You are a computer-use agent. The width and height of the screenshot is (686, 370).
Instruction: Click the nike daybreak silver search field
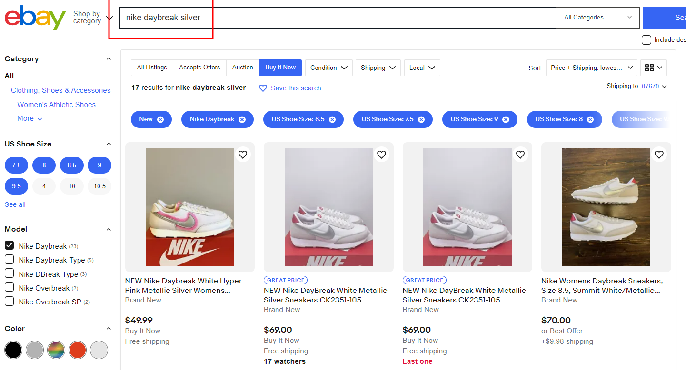coord(337,18)
